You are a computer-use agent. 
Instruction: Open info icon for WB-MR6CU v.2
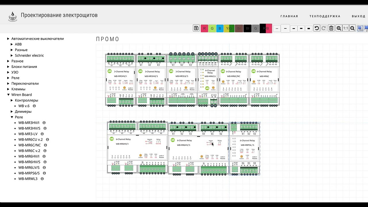pos(47,139)
